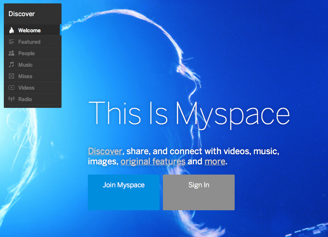The image size is (328, 237).
Task: Open the Radio menu label
Action: pyautogui.click(x=25, y=99)
